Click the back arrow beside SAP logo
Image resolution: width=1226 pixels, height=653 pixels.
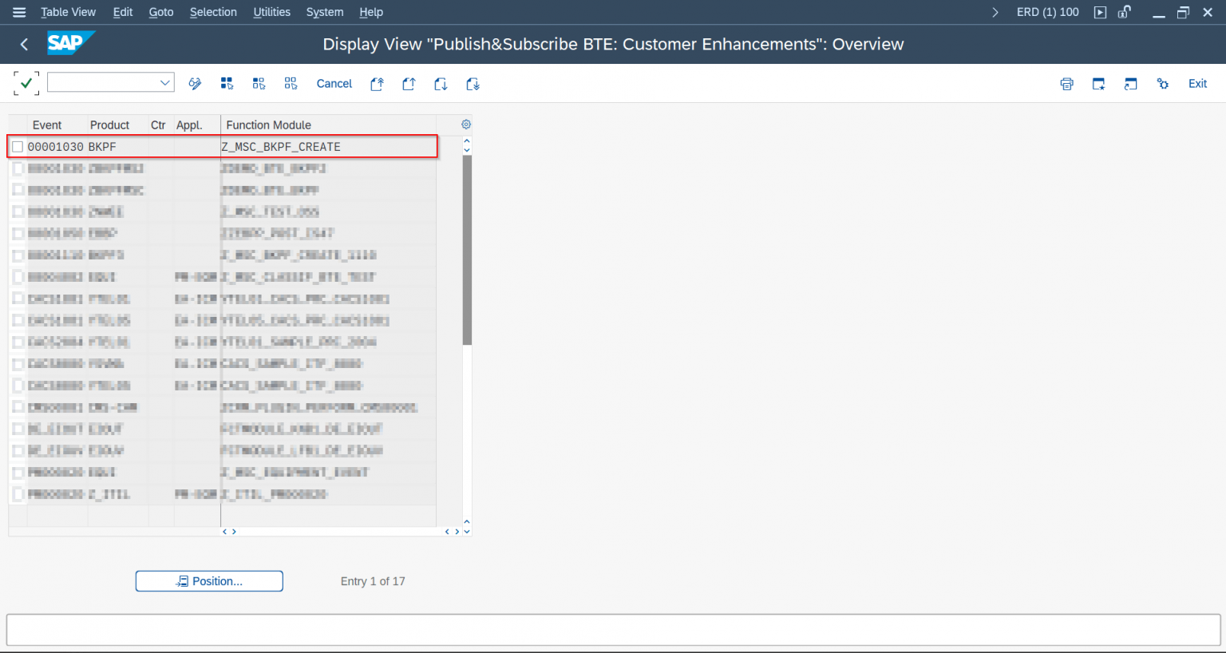pos(24,45)
